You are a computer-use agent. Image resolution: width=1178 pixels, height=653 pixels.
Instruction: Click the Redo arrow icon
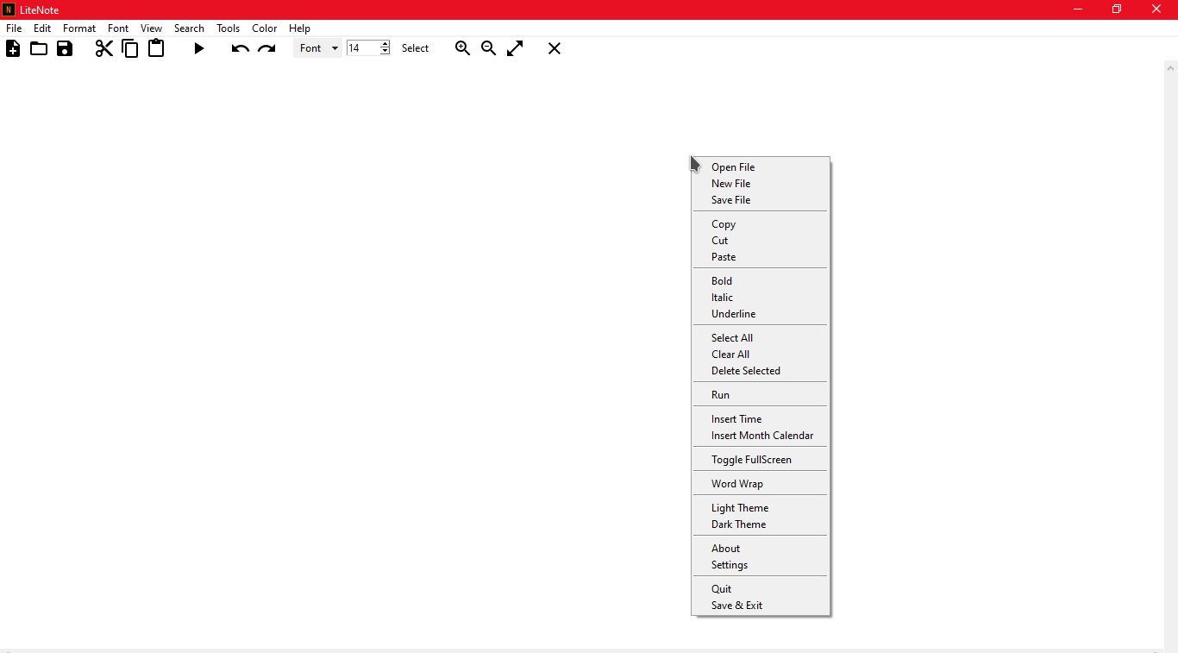pos(266,49)
